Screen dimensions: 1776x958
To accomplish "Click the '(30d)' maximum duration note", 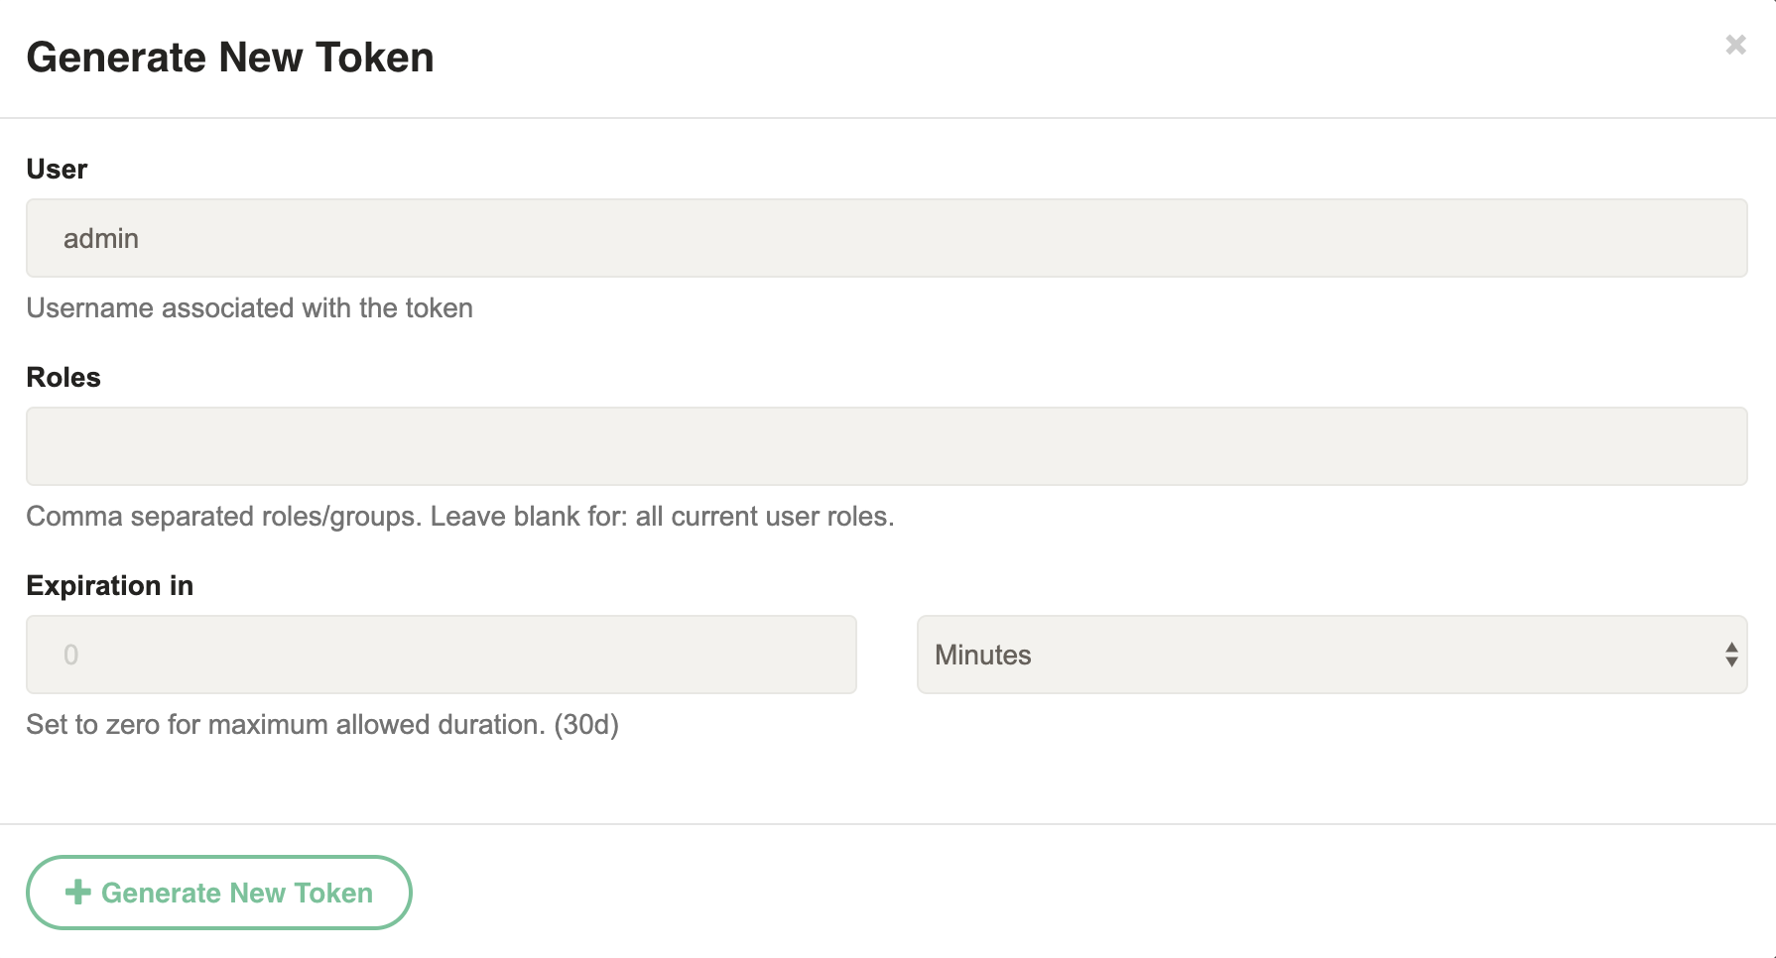I will (x=586, y=725).
